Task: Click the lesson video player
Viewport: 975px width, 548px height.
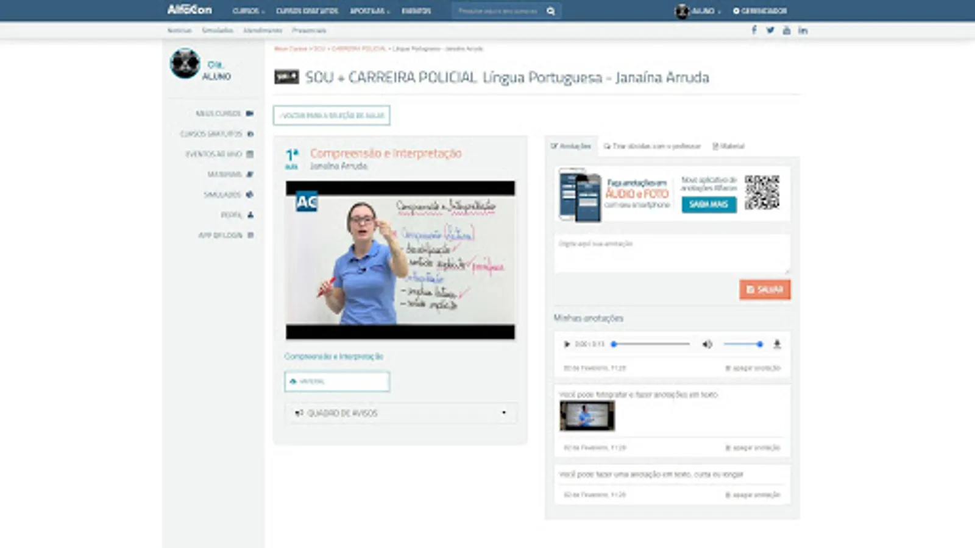Action: point(400,260)
